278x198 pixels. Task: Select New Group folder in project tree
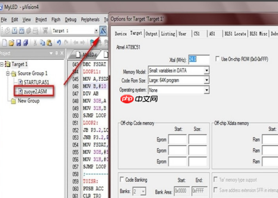coord(29,101)
